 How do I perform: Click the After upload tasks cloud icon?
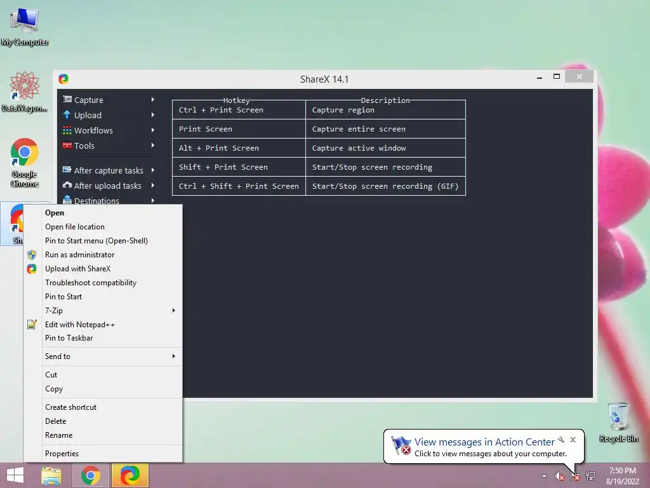(67, 185)
